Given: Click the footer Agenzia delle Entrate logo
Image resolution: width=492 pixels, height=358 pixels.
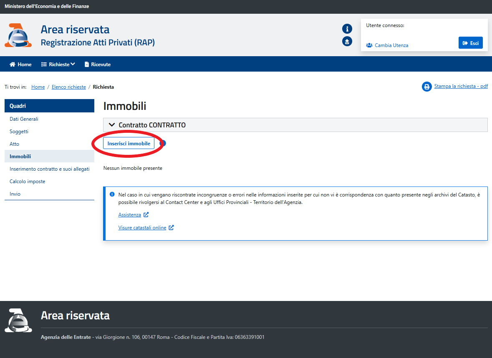Looking at the screenshot, I should (x=18, y=320).
